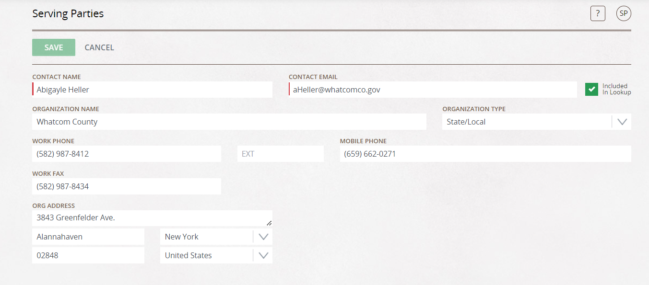Uncheck the Included In Lookup checkbox

pyautogui.click(x=591, y=89)
